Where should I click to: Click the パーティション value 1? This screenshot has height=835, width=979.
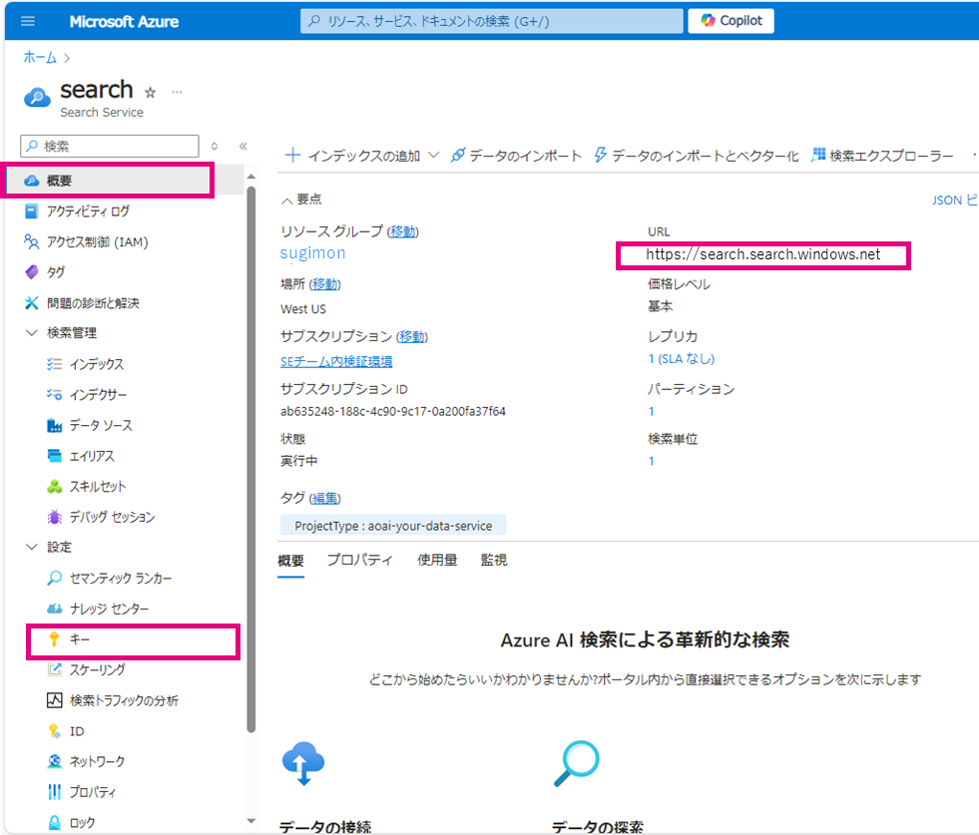[652, 411]
